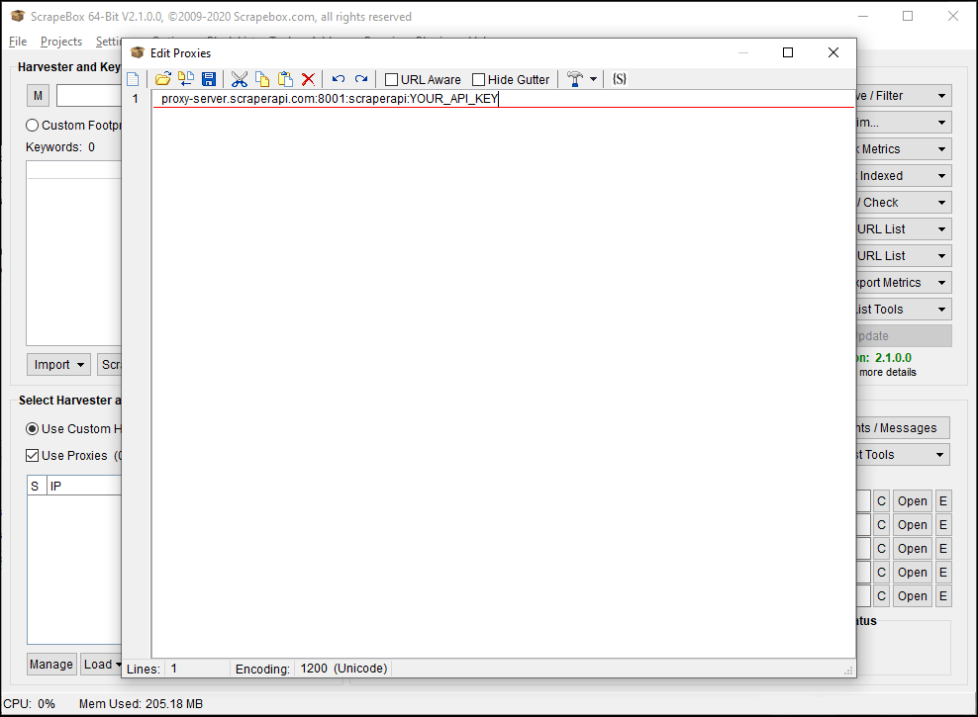
Task: Disable the Use Proxies checkbox
Action: pos(34,455)
